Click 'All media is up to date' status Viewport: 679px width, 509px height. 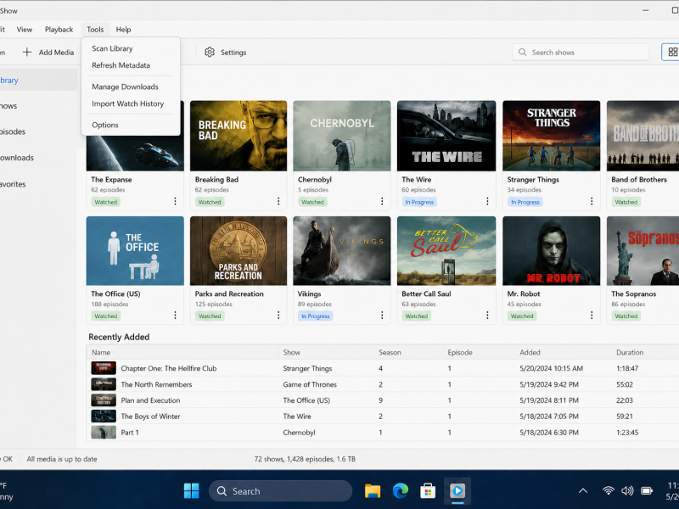[x=62, y=459]
